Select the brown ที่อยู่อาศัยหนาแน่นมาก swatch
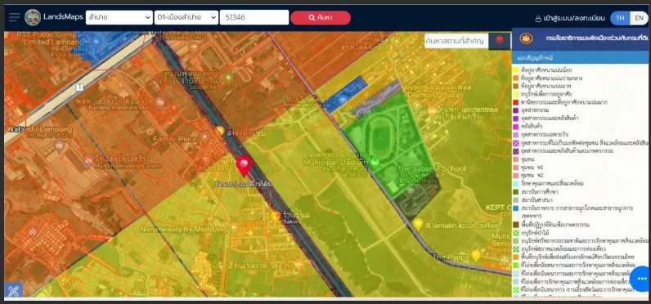This screenshot has width=651, height=304. 515,86
